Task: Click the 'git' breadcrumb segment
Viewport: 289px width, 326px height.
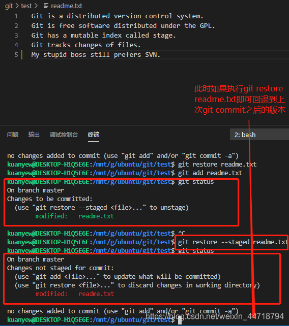Action: coord(9,6)
